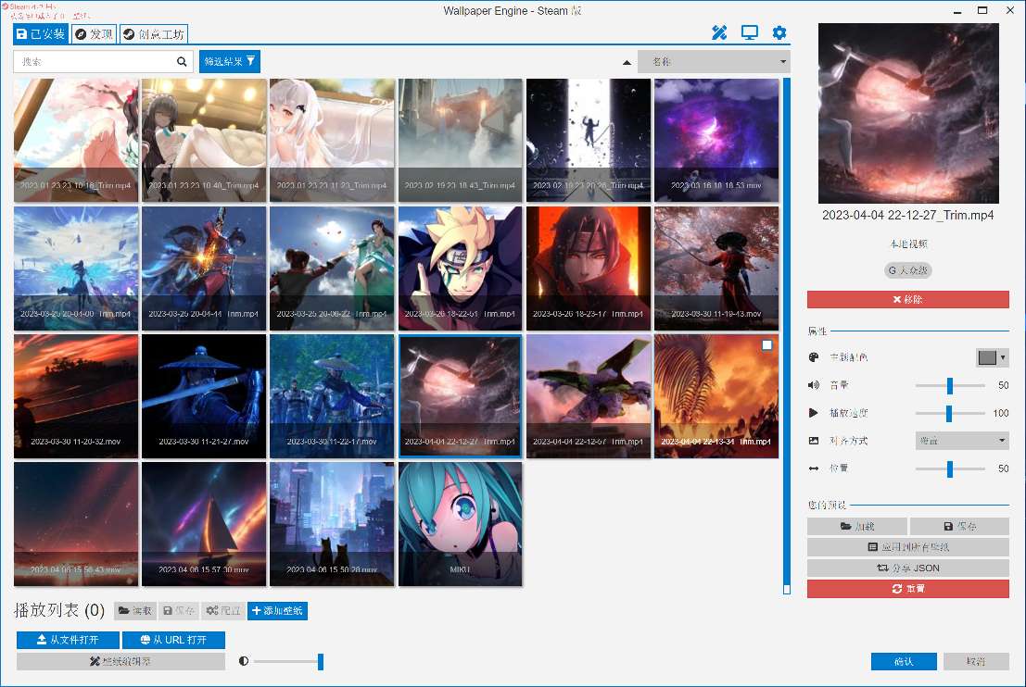Click the alignment image icon
The height and width of the screenshot is (687, 1026).
click(x=814, y=441)
